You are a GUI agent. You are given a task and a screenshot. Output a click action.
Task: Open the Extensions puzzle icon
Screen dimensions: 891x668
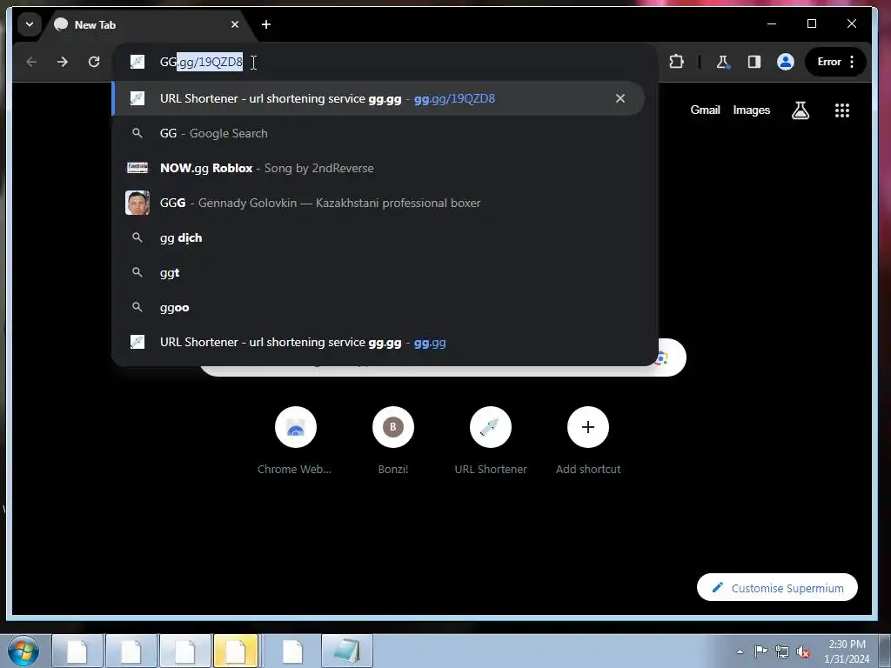[676, 62]
